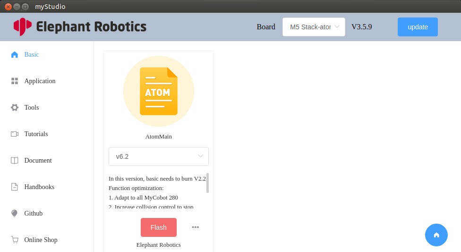Click the Elephant Robotics logo

tap(80, 26)
